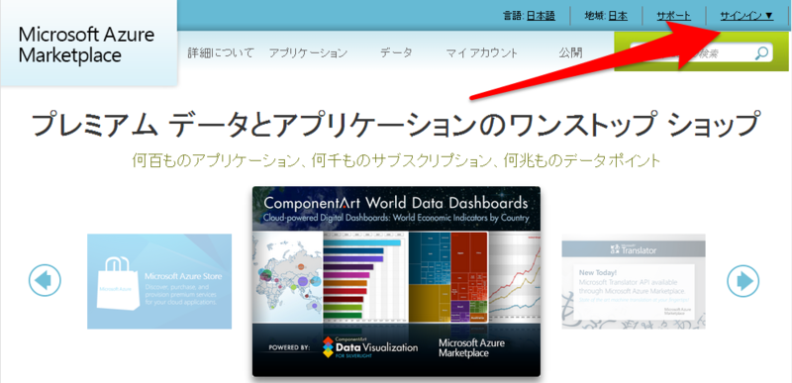
Task: Click shopping bag icon on Azure Store slide
Action: coord(117,284)
